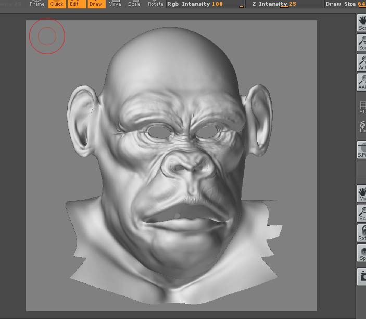
Task: Select the Zoom magnifier on right shelf
Action: pyautogui.click(x=361, y=43)
